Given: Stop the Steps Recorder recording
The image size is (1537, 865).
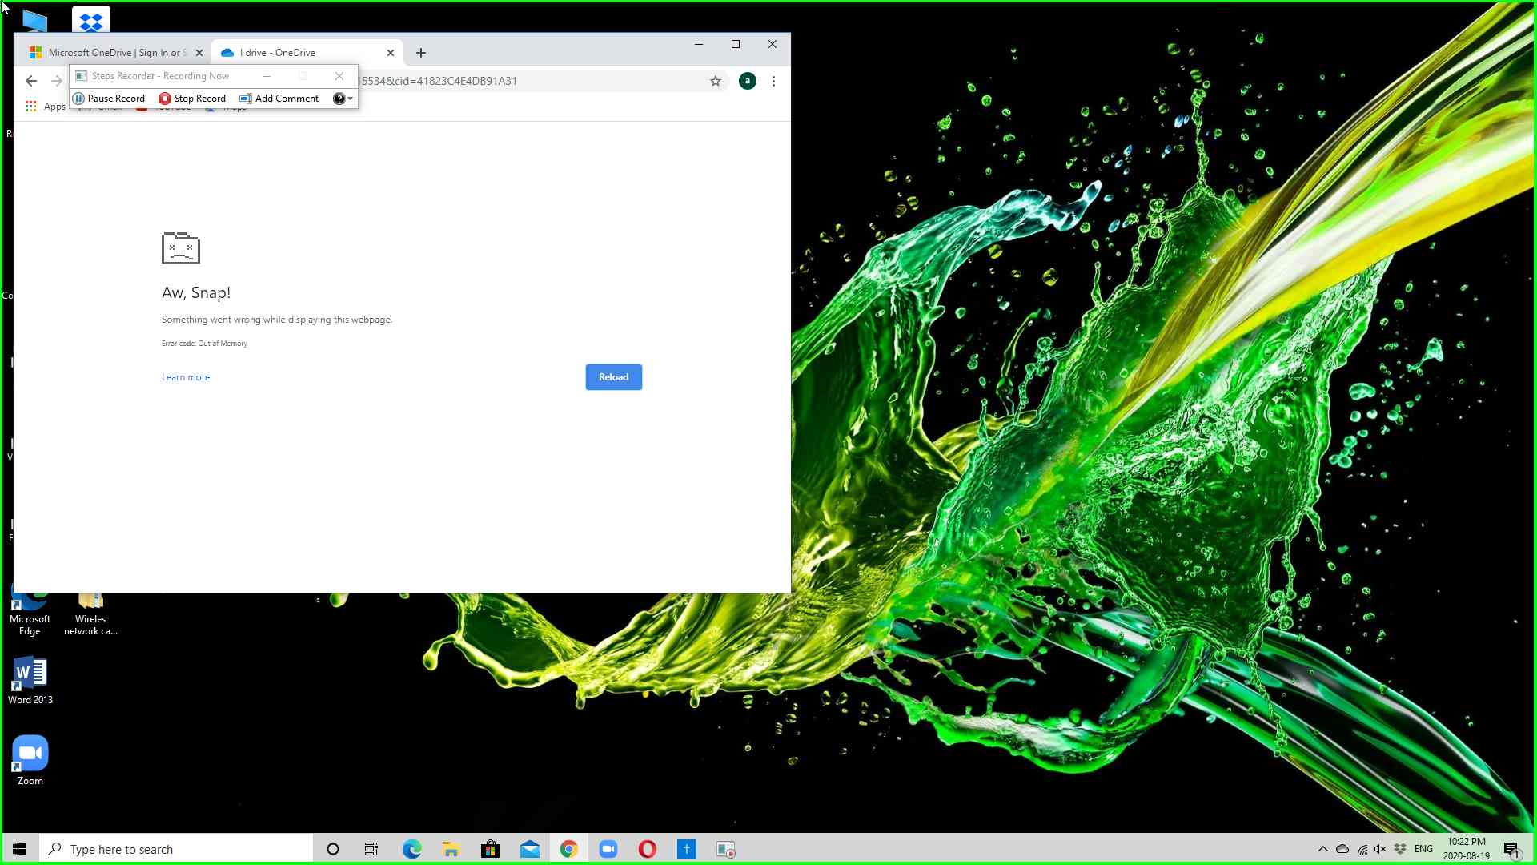Looking at the screenshot, I should [x=192, y=99].
